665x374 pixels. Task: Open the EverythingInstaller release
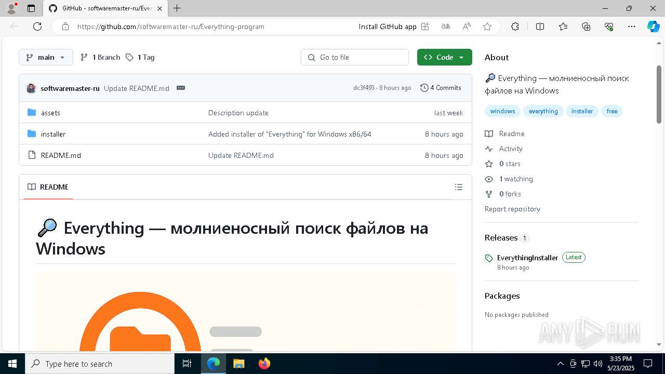[527, 258]
